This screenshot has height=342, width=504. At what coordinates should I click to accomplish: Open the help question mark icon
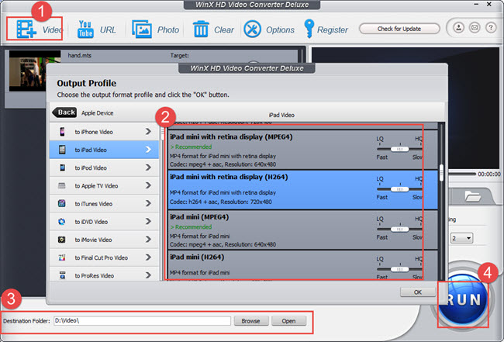(x=491, y=28)
